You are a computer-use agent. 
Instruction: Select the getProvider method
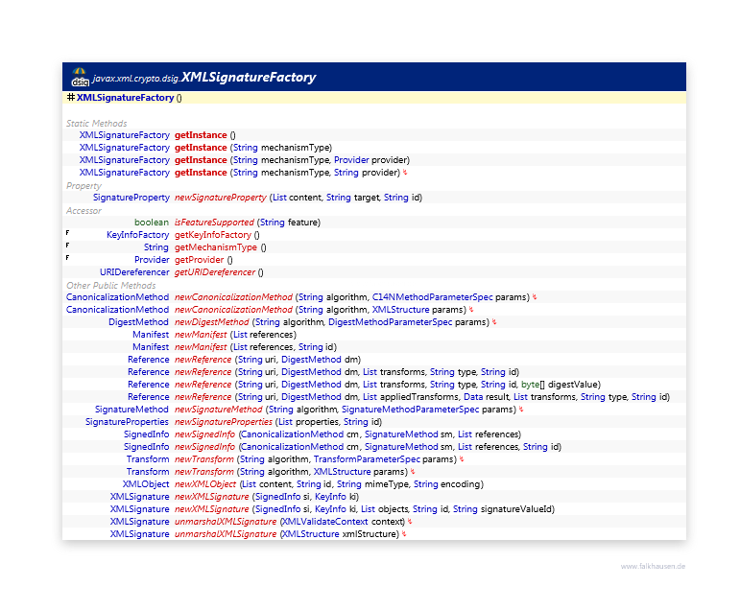pos(200,260)
